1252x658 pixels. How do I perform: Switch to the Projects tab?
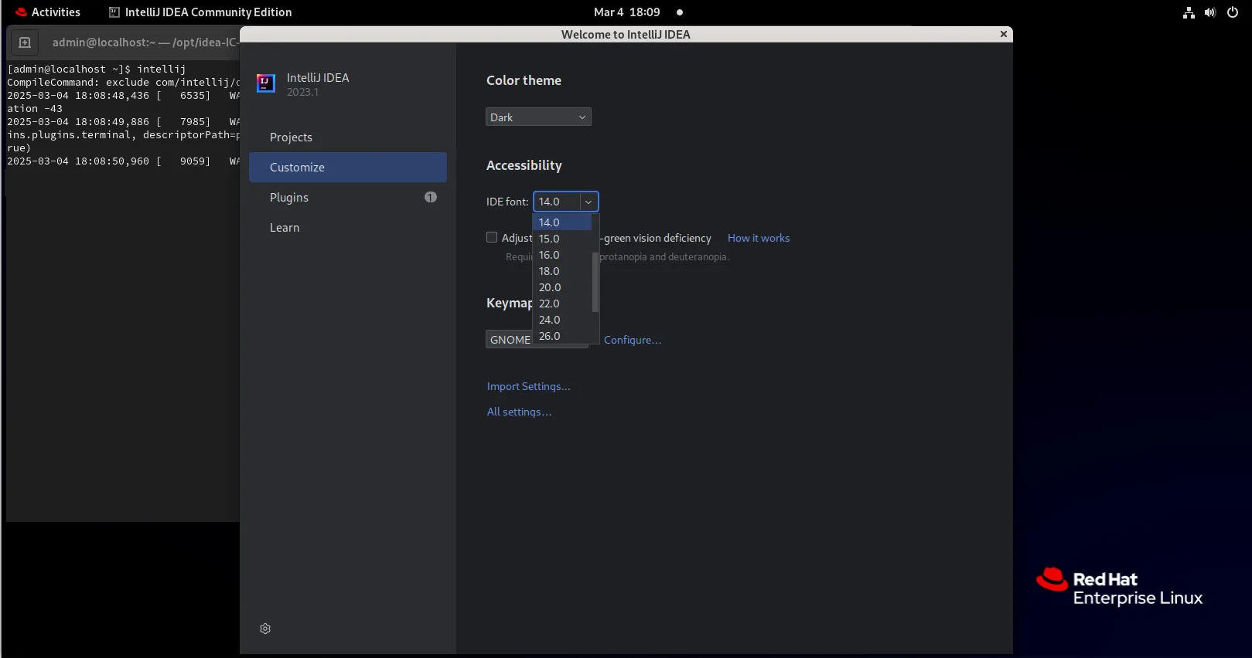tap(348, 137)
